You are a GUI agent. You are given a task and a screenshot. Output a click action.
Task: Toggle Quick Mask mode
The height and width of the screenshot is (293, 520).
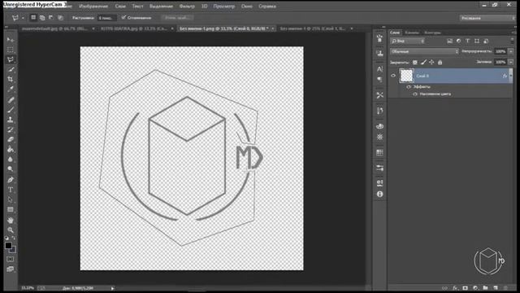(11, 259)
